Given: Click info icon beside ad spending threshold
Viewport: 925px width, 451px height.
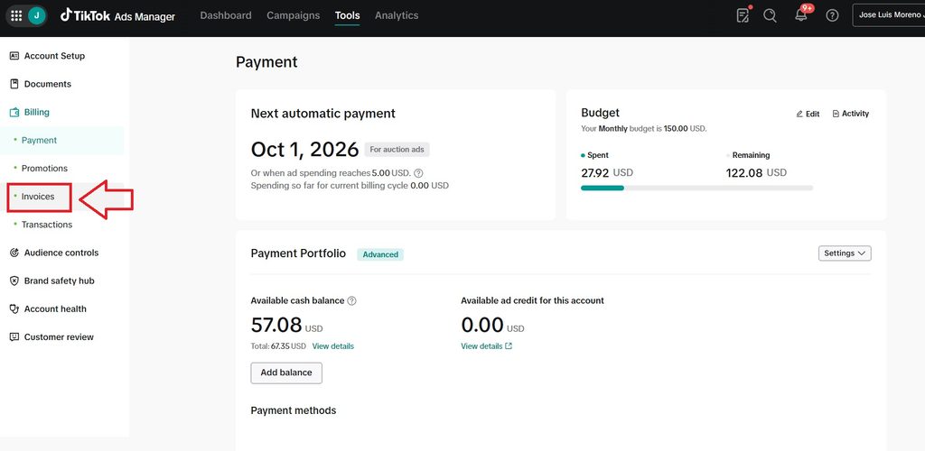Looking at the screenshot, I should coord(418,173).
